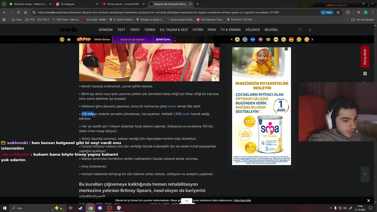377x212 pixels.
Task: Jump to top with the up-arrow button
Action: pyautogui.click(x=365, y=174)
